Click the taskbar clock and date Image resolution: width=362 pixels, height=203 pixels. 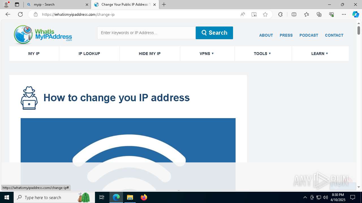[338, 197]
